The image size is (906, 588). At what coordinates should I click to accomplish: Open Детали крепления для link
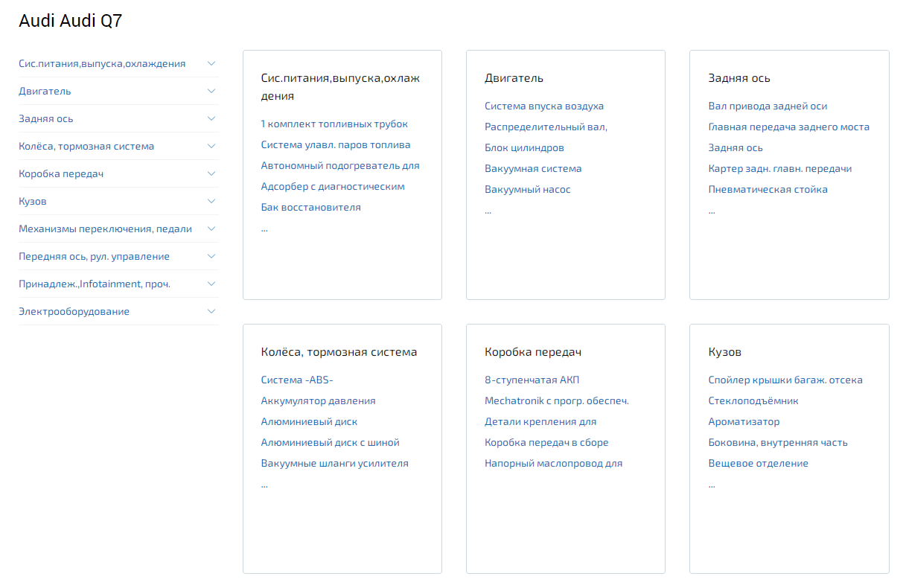click(x=540, y=422)
